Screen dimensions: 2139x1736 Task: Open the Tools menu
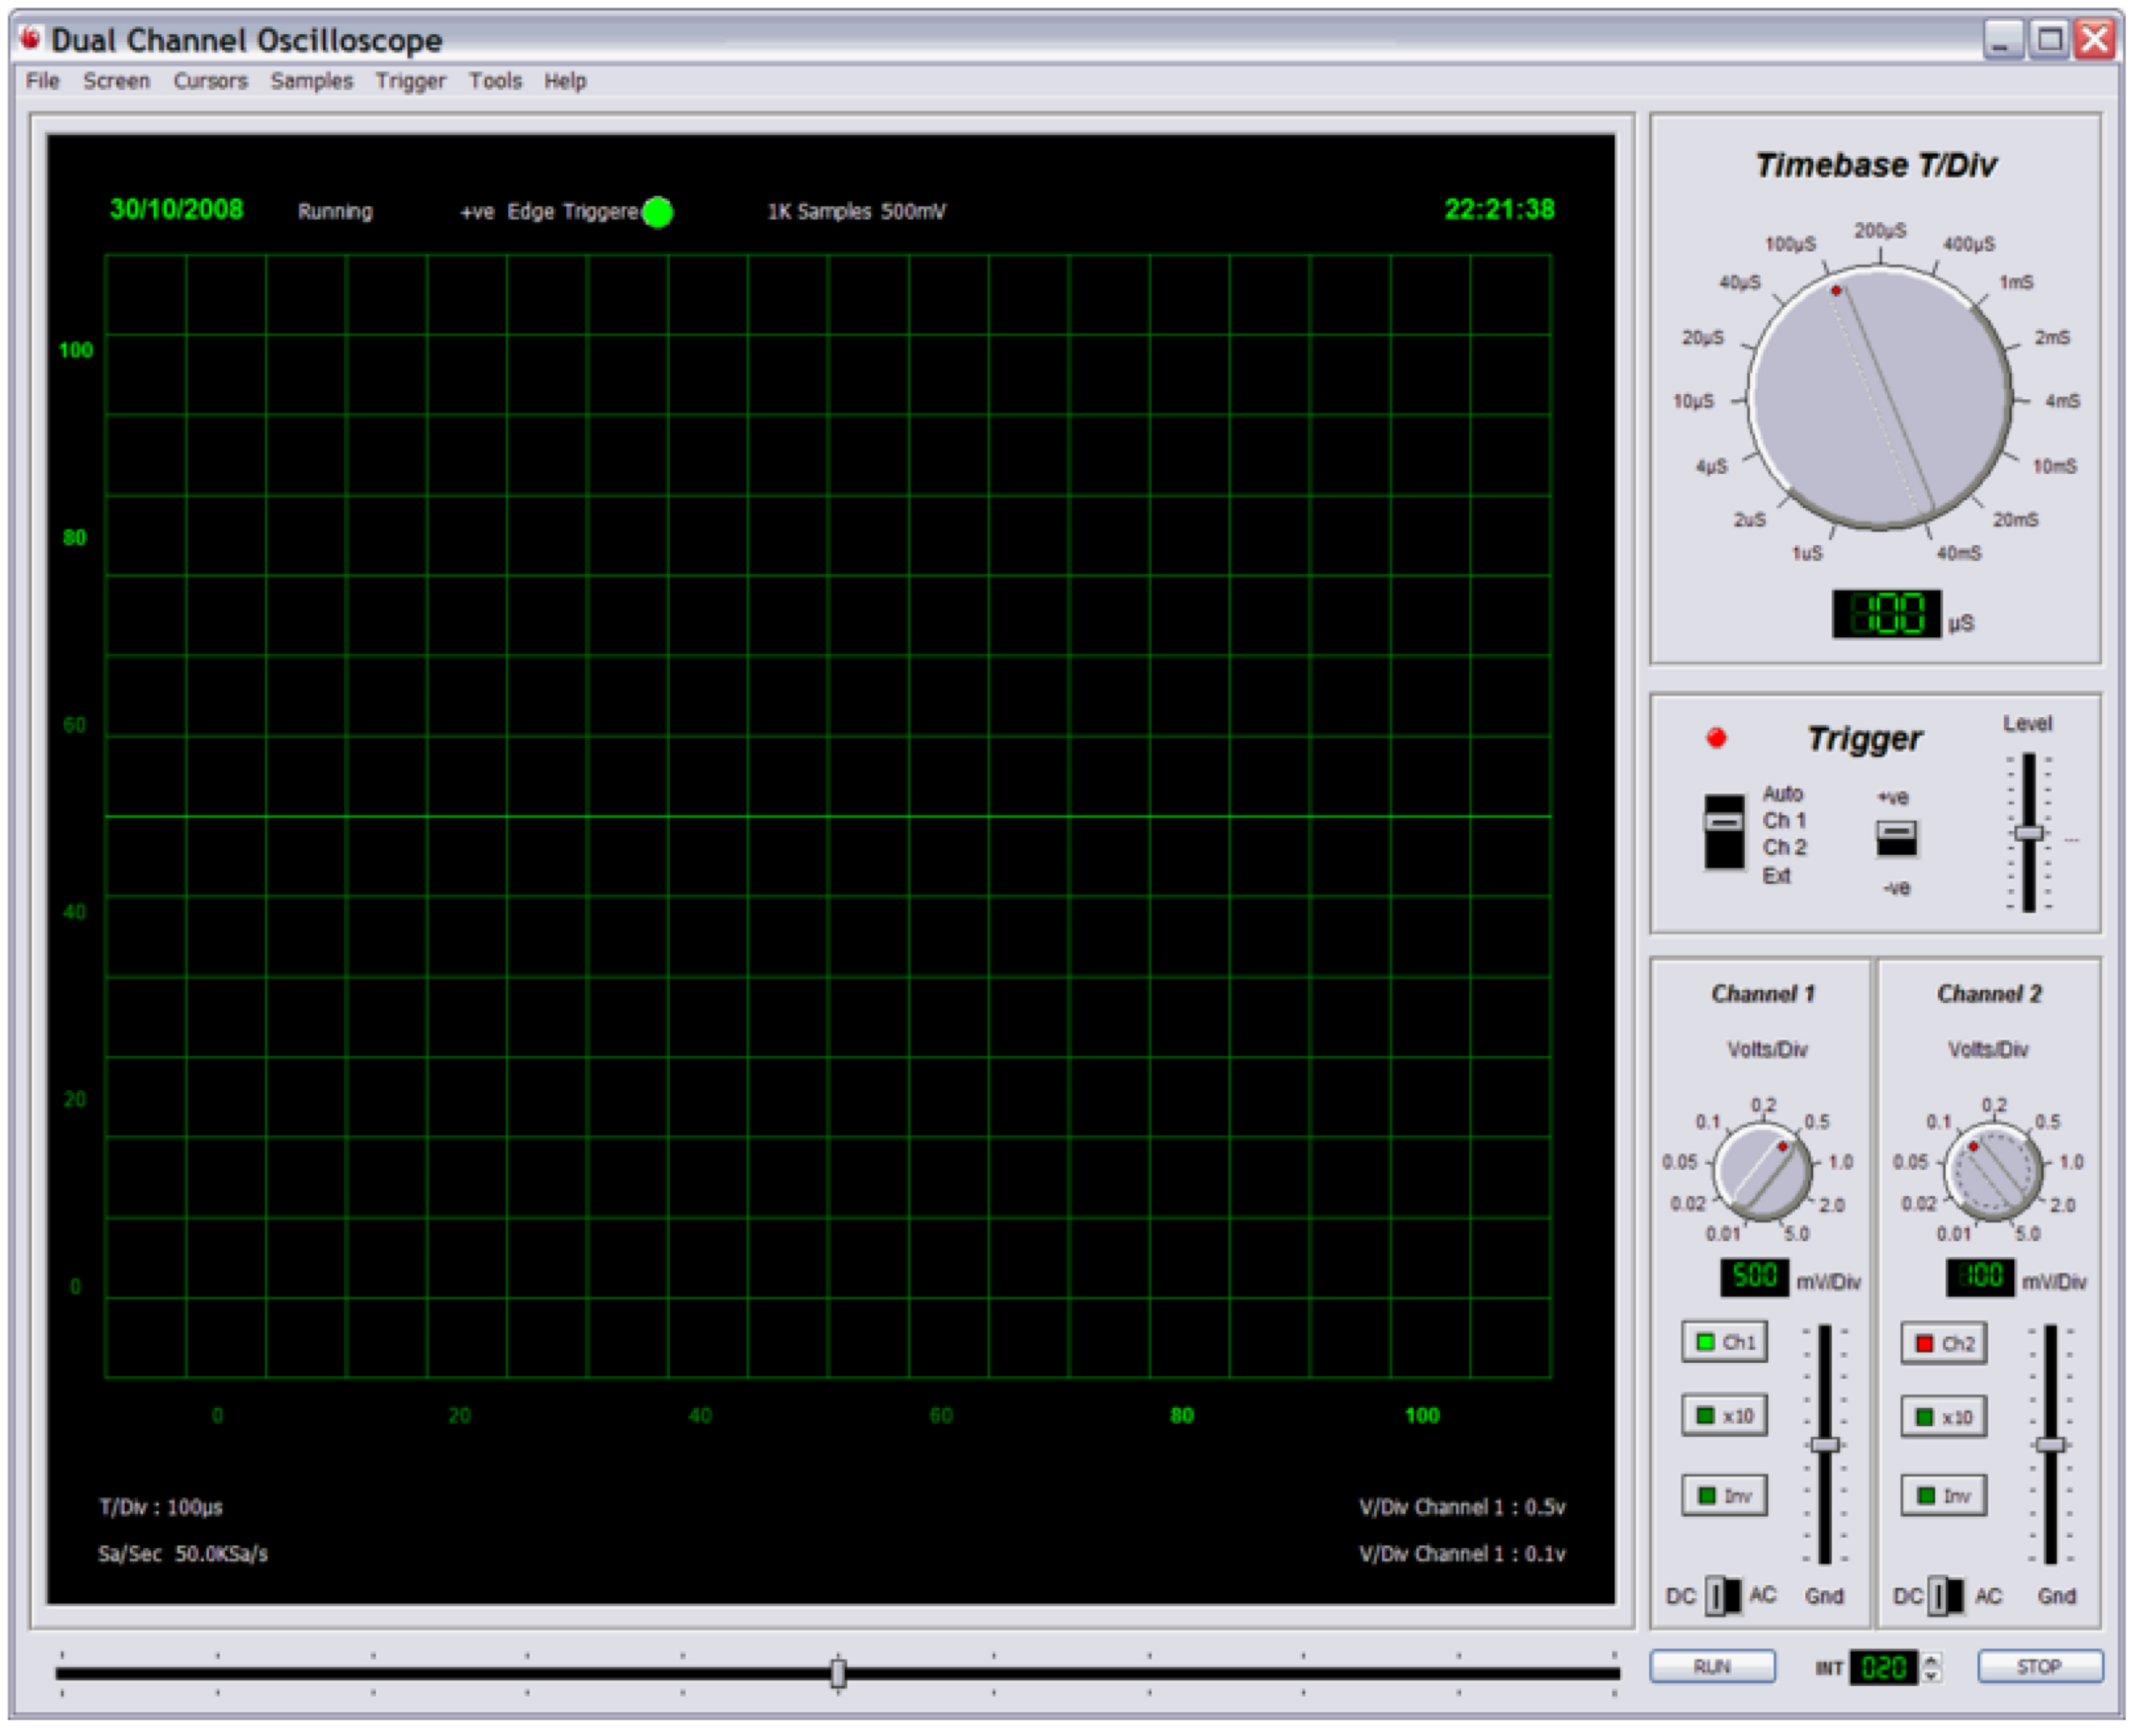coord(495,81)
